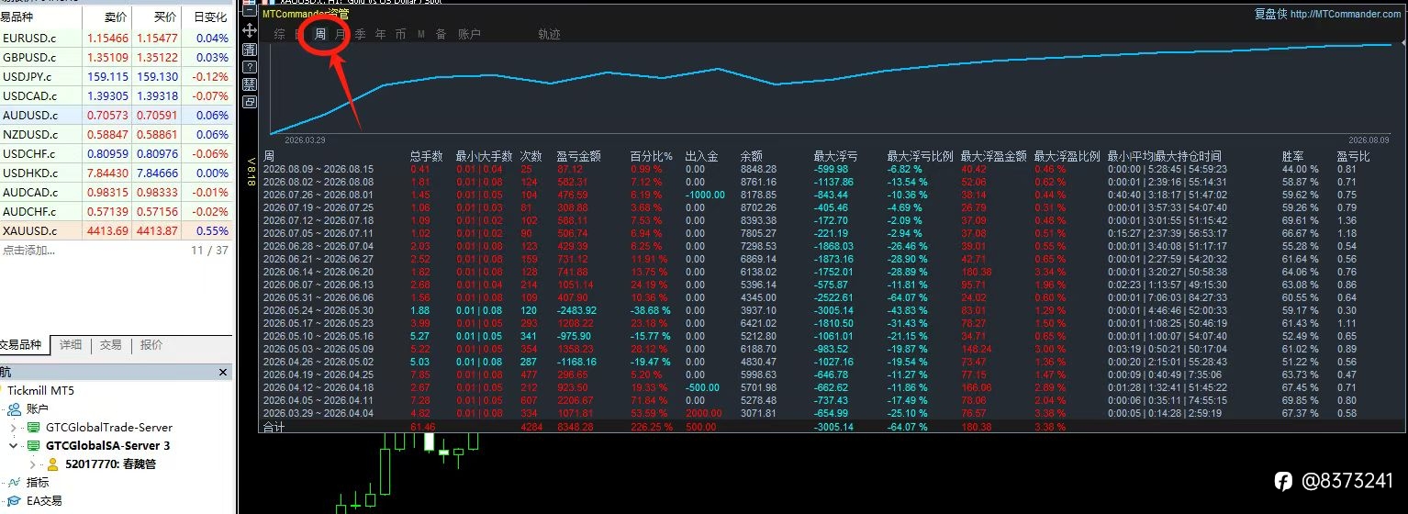Click the 账户 accounts group icon in navigator
The image size is (1408, 514).
coord(16,409)
